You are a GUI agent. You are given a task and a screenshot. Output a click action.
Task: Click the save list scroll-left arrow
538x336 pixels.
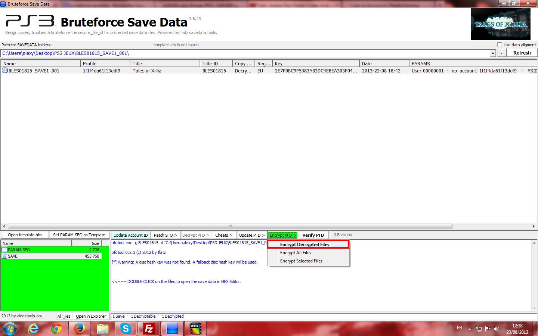4,226
